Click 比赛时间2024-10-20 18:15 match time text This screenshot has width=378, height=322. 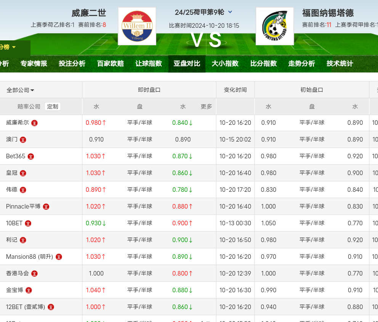204,26
